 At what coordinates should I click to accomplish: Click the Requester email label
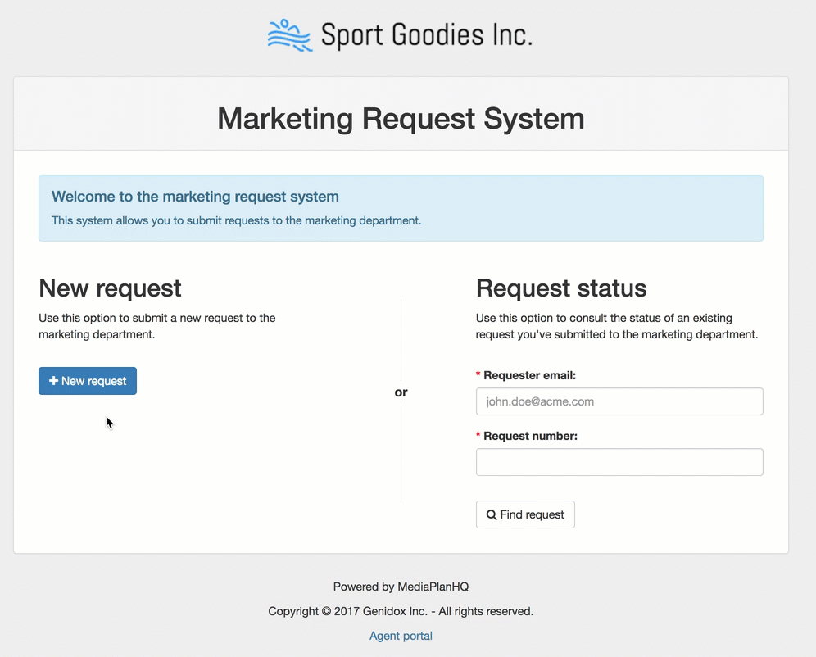530,376
